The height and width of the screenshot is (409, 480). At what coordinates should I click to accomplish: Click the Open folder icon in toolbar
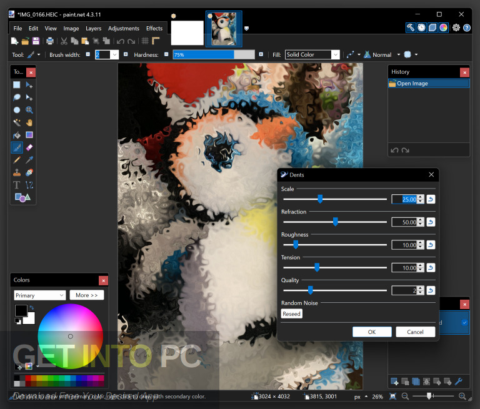pyautogui.click(x=25, y=41)
